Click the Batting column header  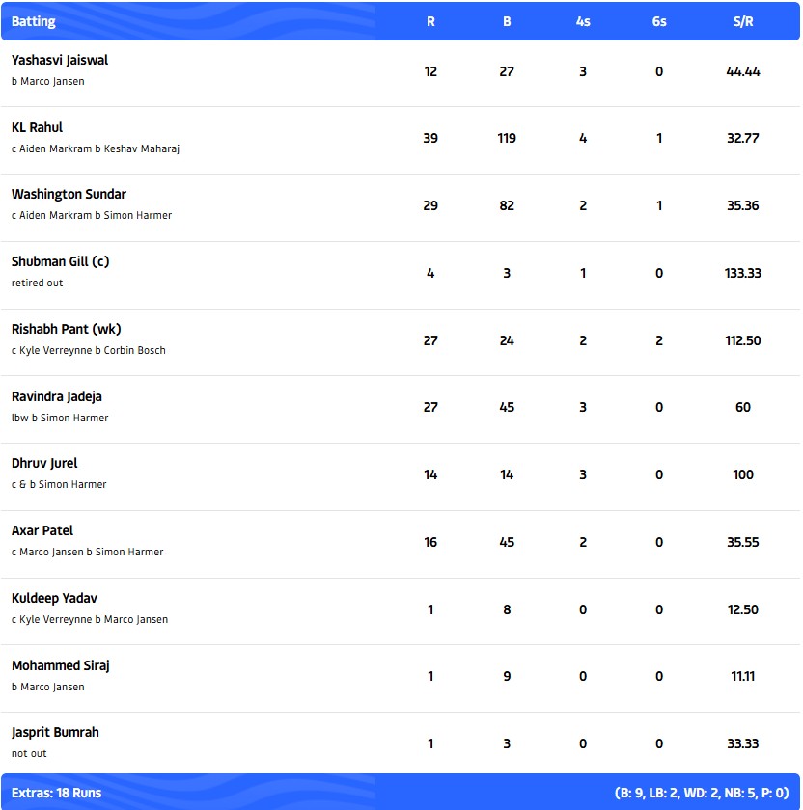(x=34, y=21)
